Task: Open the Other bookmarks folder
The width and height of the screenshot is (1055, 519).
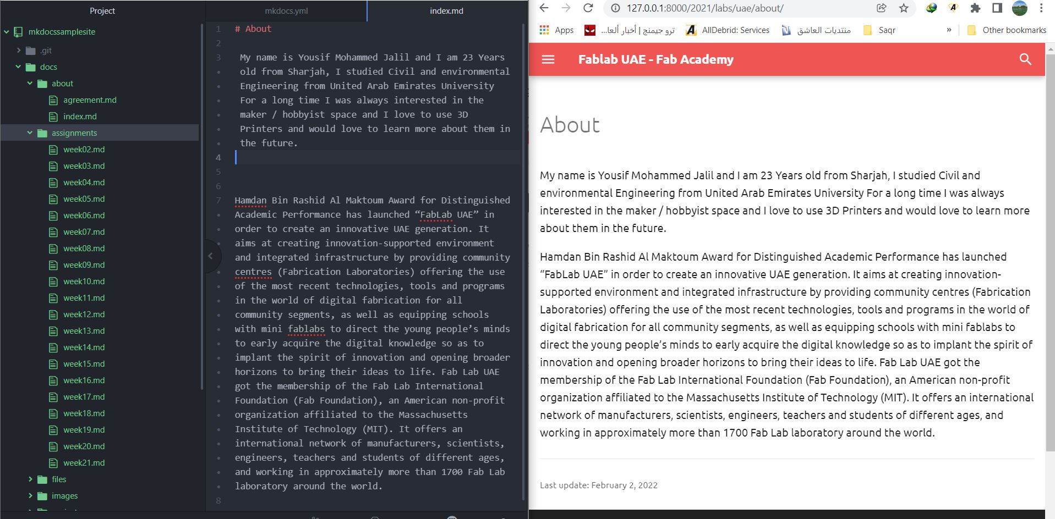Action: coord(1007,30)
